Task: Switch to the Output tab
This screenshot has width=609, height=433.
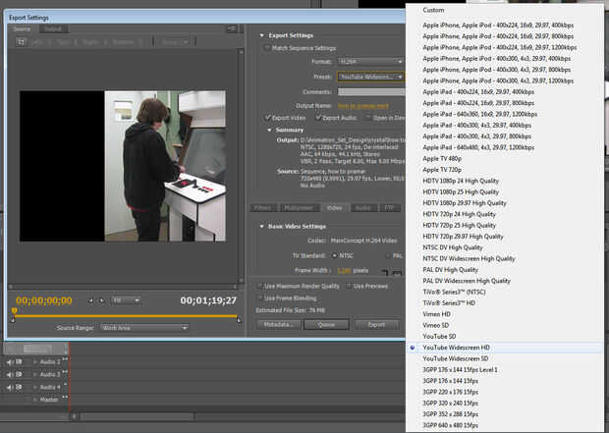Action: tap(51, 28)
